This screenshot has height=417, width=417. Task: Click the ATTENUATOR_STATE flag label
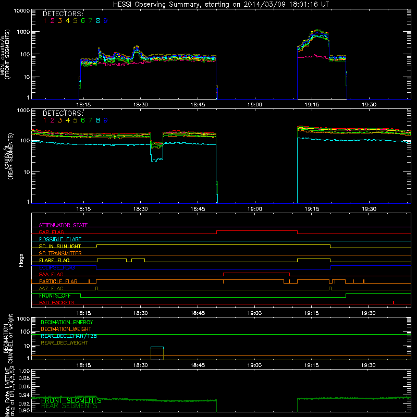coord(63,225)
